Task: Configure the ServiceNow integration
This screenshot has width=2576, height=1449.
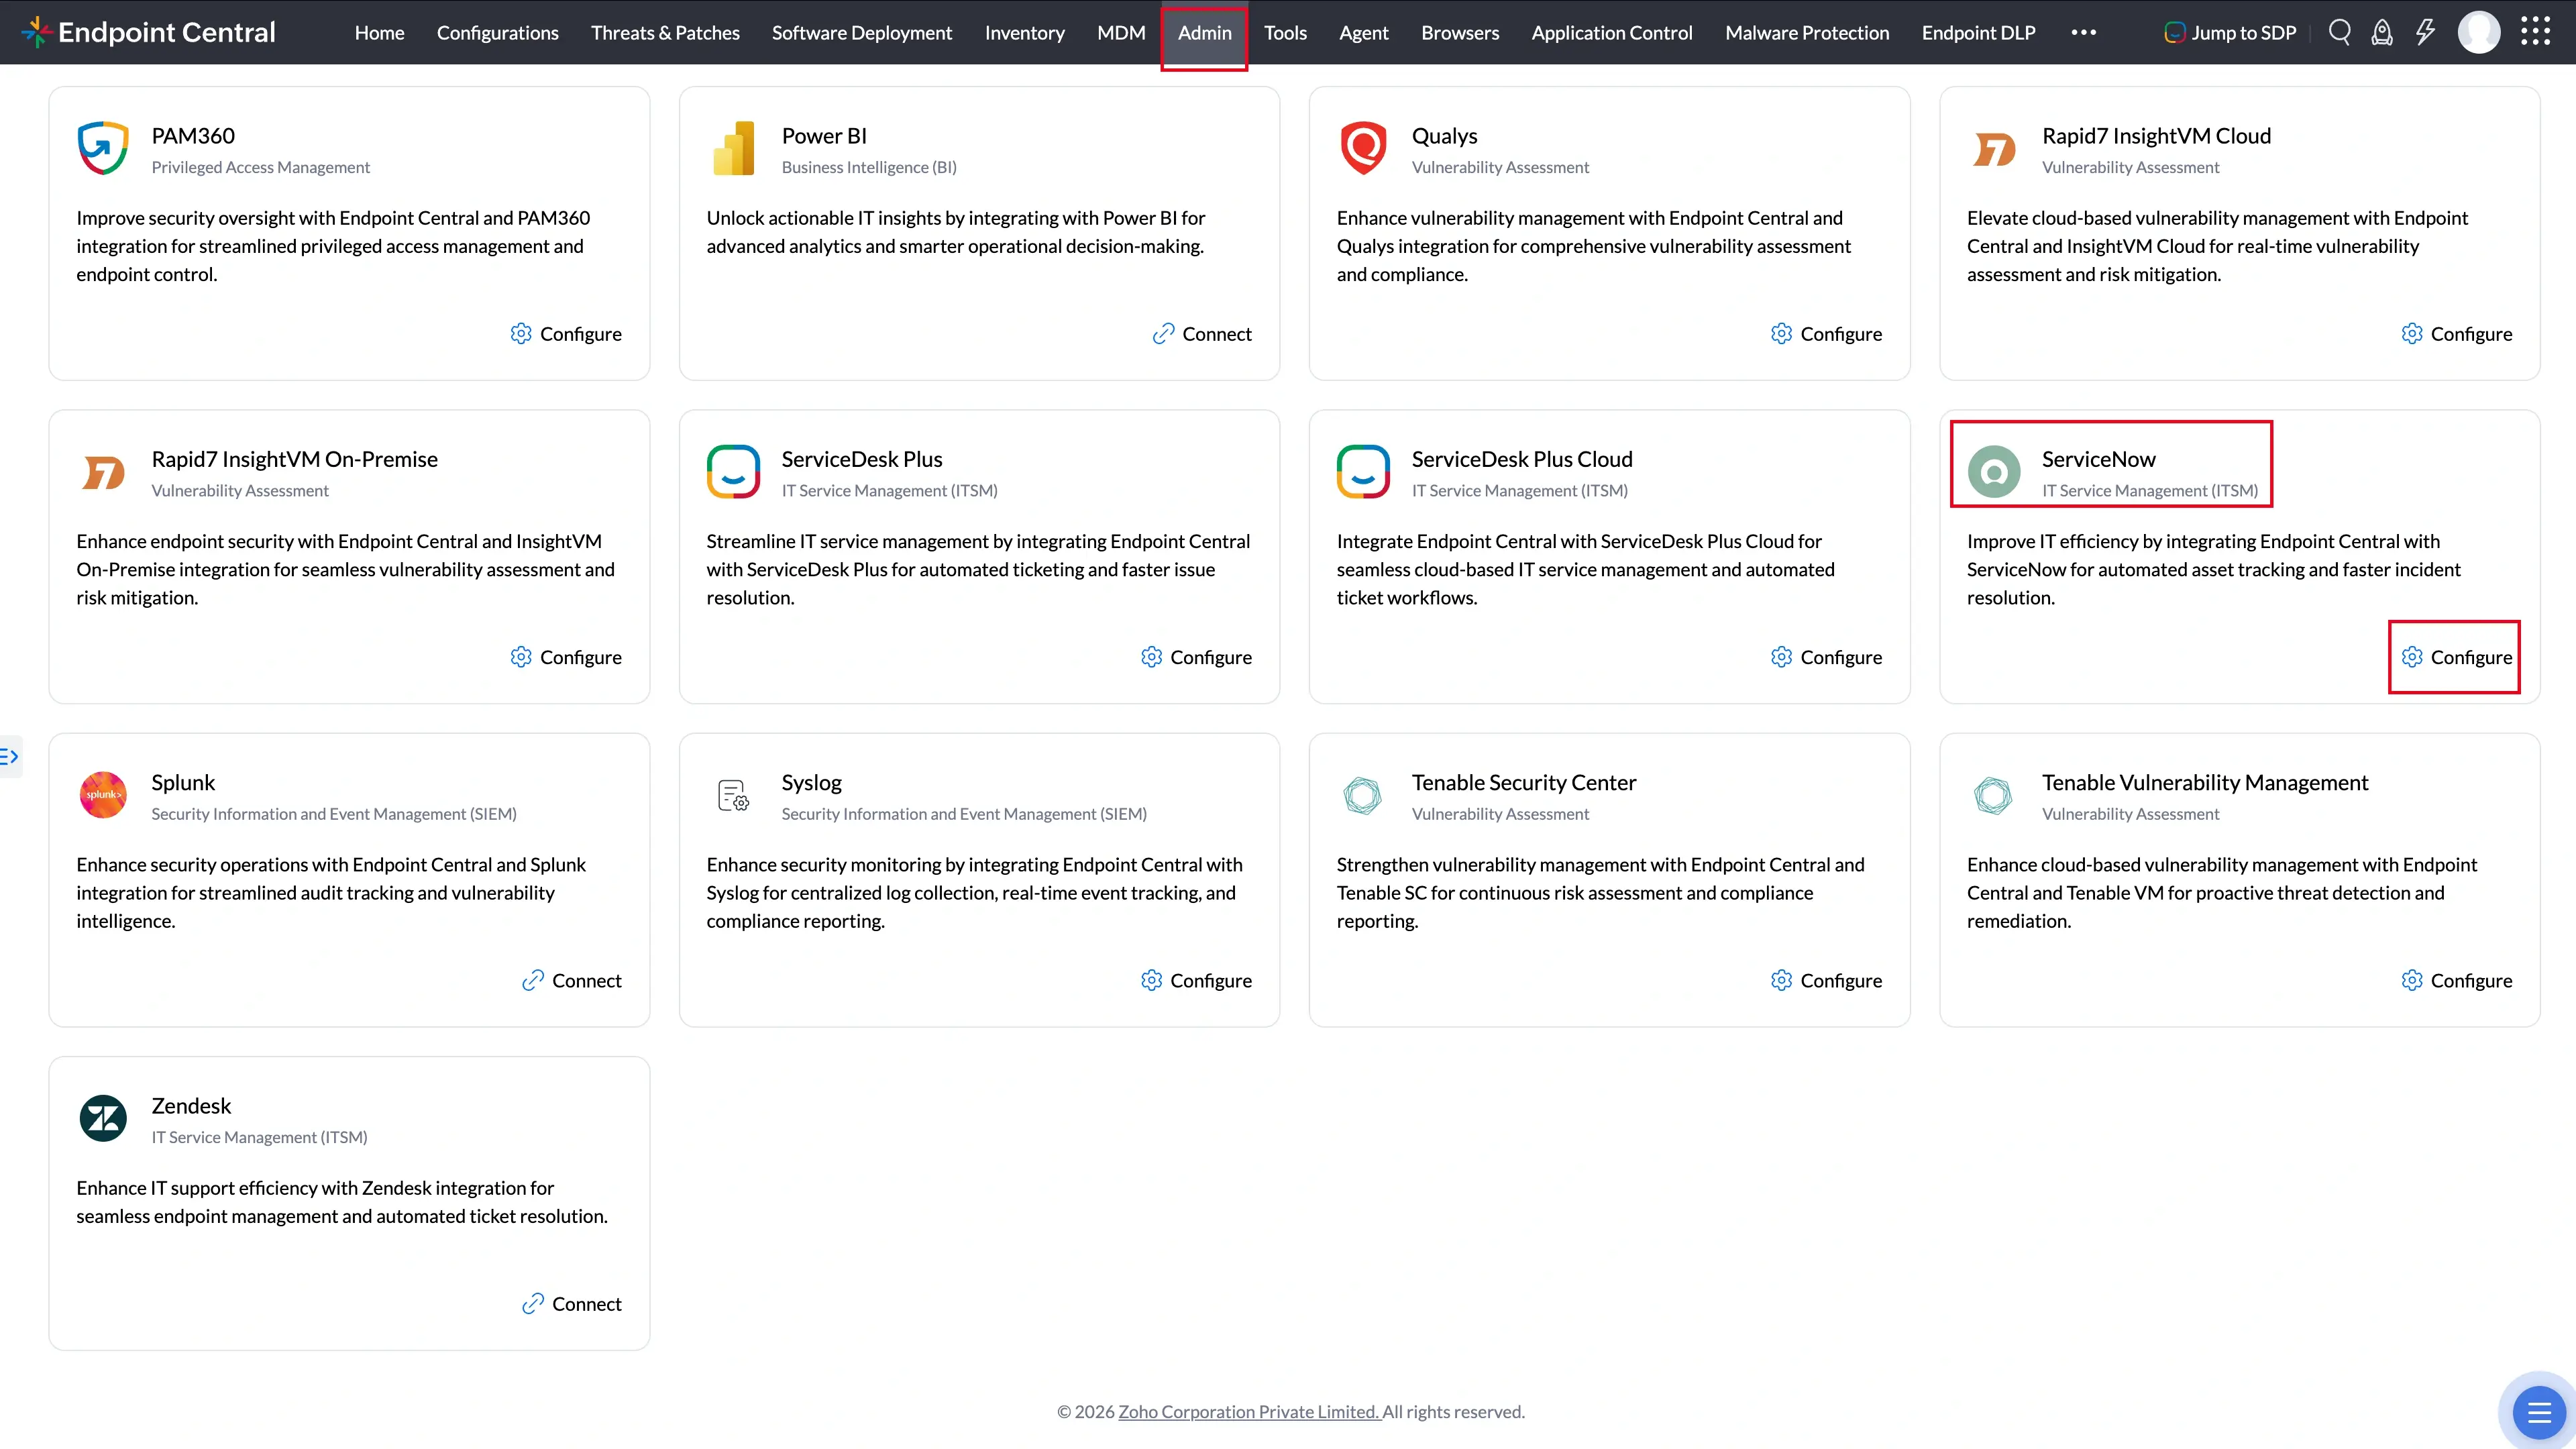Action: point(2456,657)
